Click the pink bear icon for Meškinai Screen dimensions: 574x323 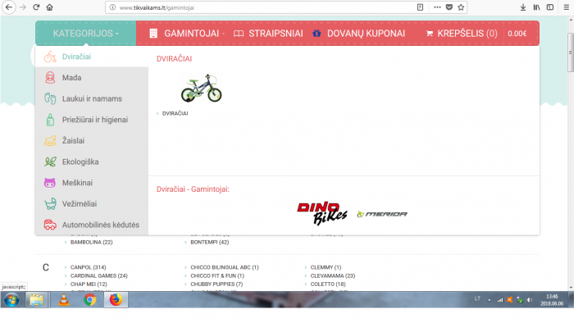point(50,183)
